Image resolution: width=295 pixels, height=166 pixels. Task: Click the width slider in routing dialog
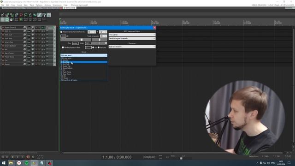[100, 43]
